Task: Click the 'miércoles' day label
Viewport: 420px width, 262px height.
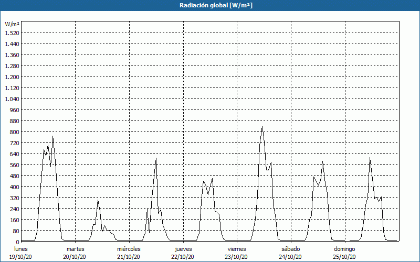Action: tap(129, 249)
